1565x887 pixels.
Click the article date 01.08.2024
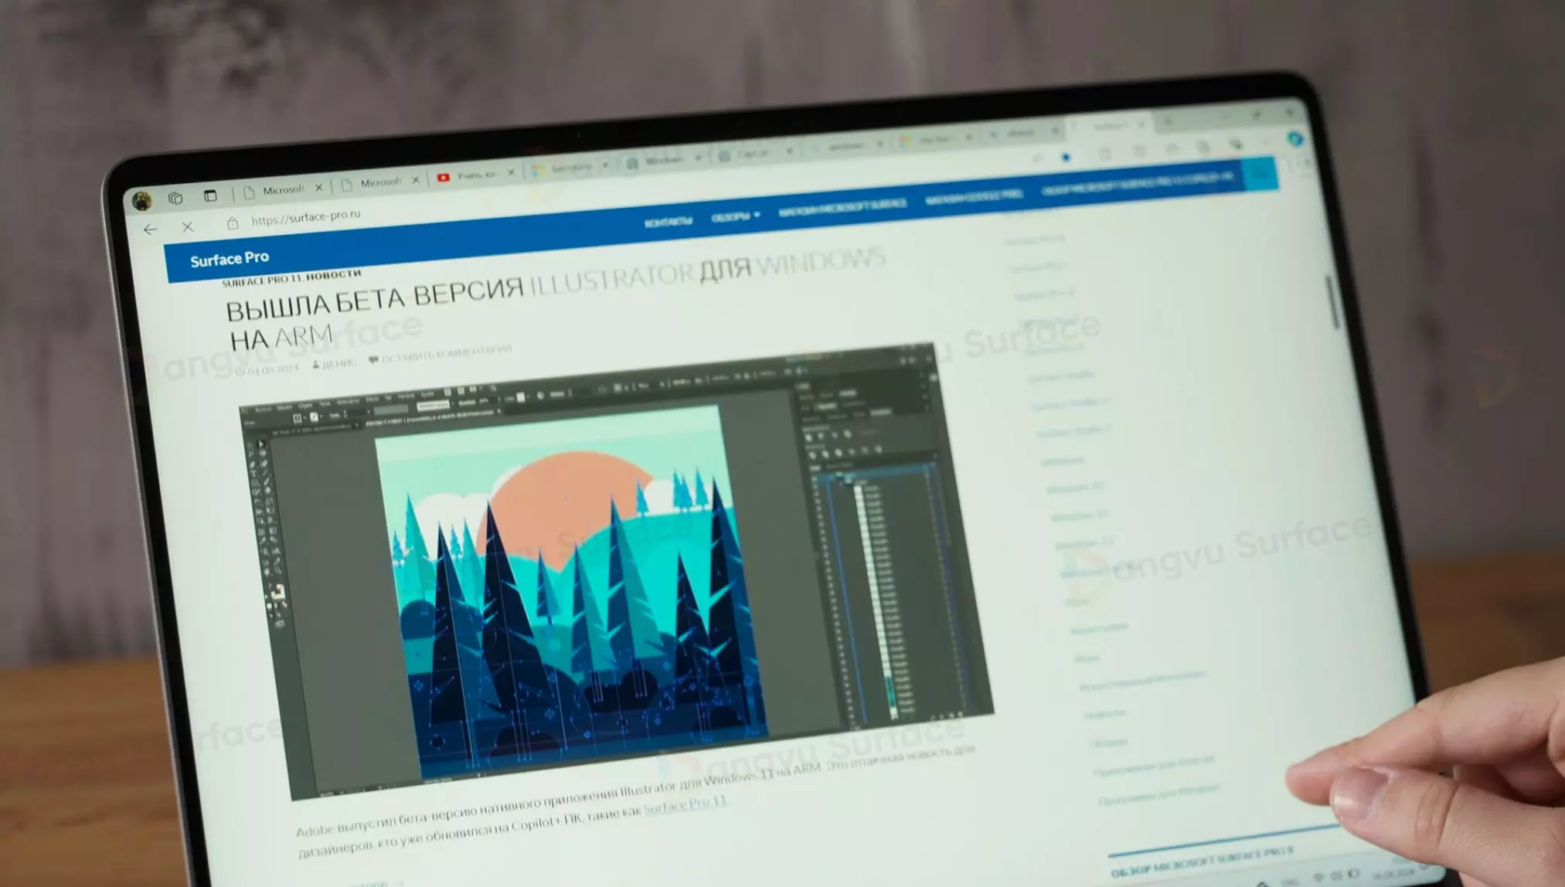[267, 369]
